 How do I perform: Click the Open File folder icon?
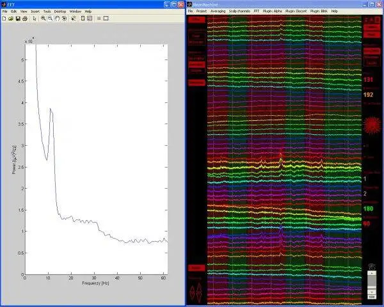pos(11,19)
